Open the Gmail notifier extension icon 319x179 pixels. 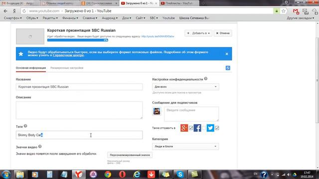tap(296, 11)
